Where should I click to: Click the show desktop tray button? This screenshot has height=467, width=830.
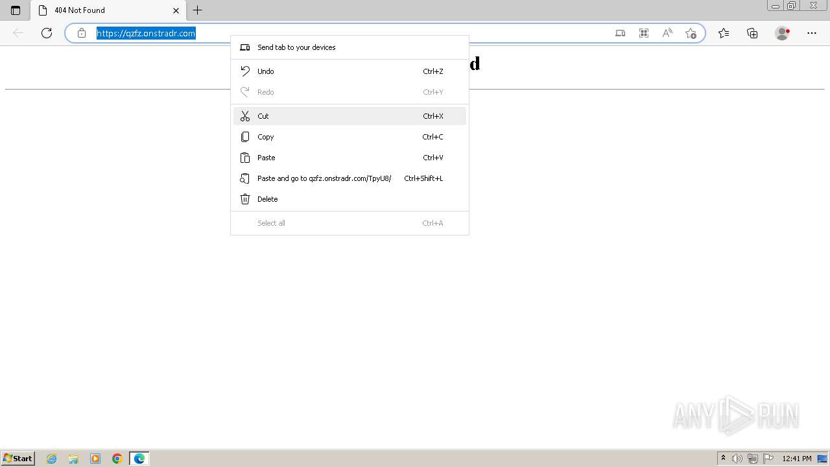(x=823, y=459)
